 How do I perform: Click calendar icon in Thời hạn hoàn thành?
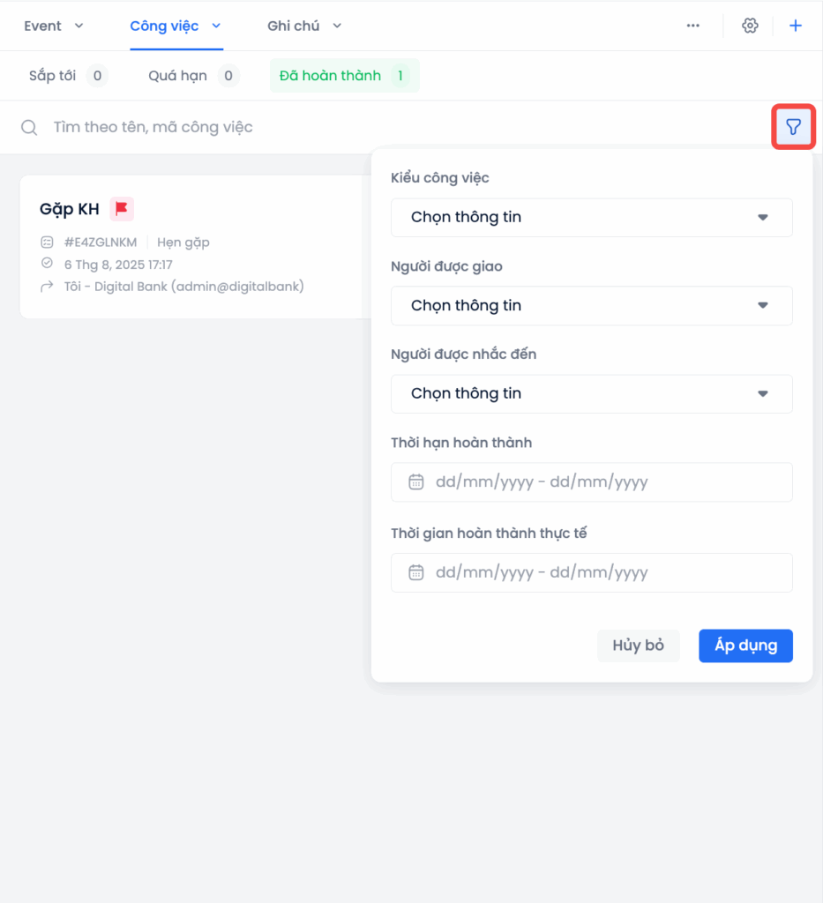pyautogui.click(x=415, y=482)
